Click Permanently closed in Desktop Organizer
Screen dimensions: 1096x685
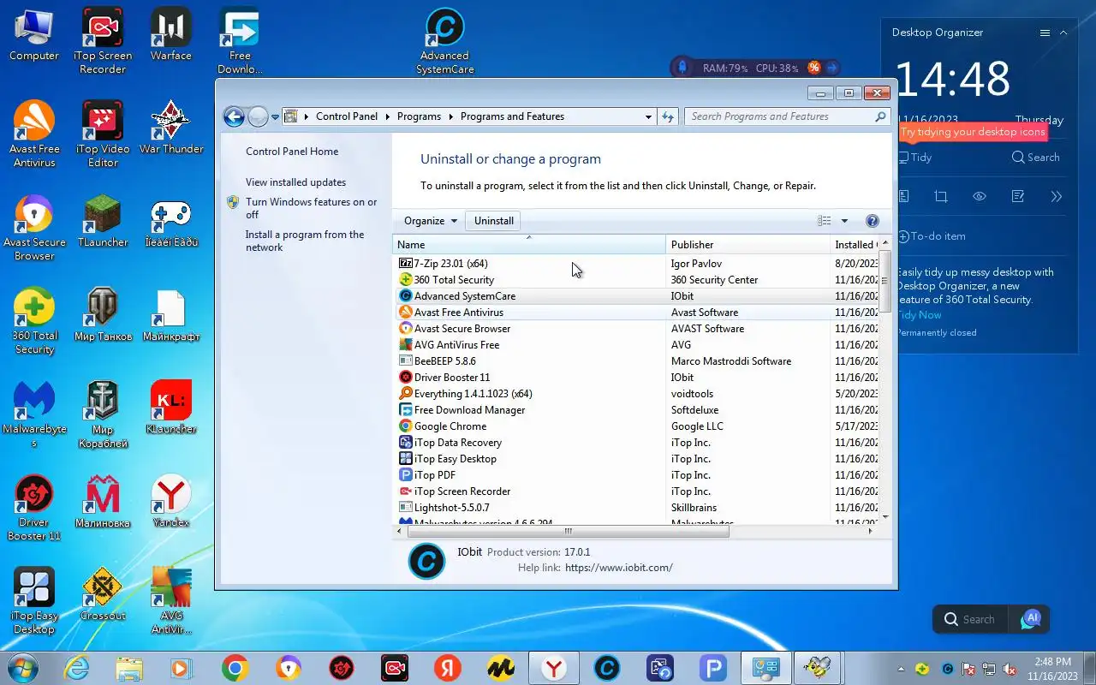936,332
